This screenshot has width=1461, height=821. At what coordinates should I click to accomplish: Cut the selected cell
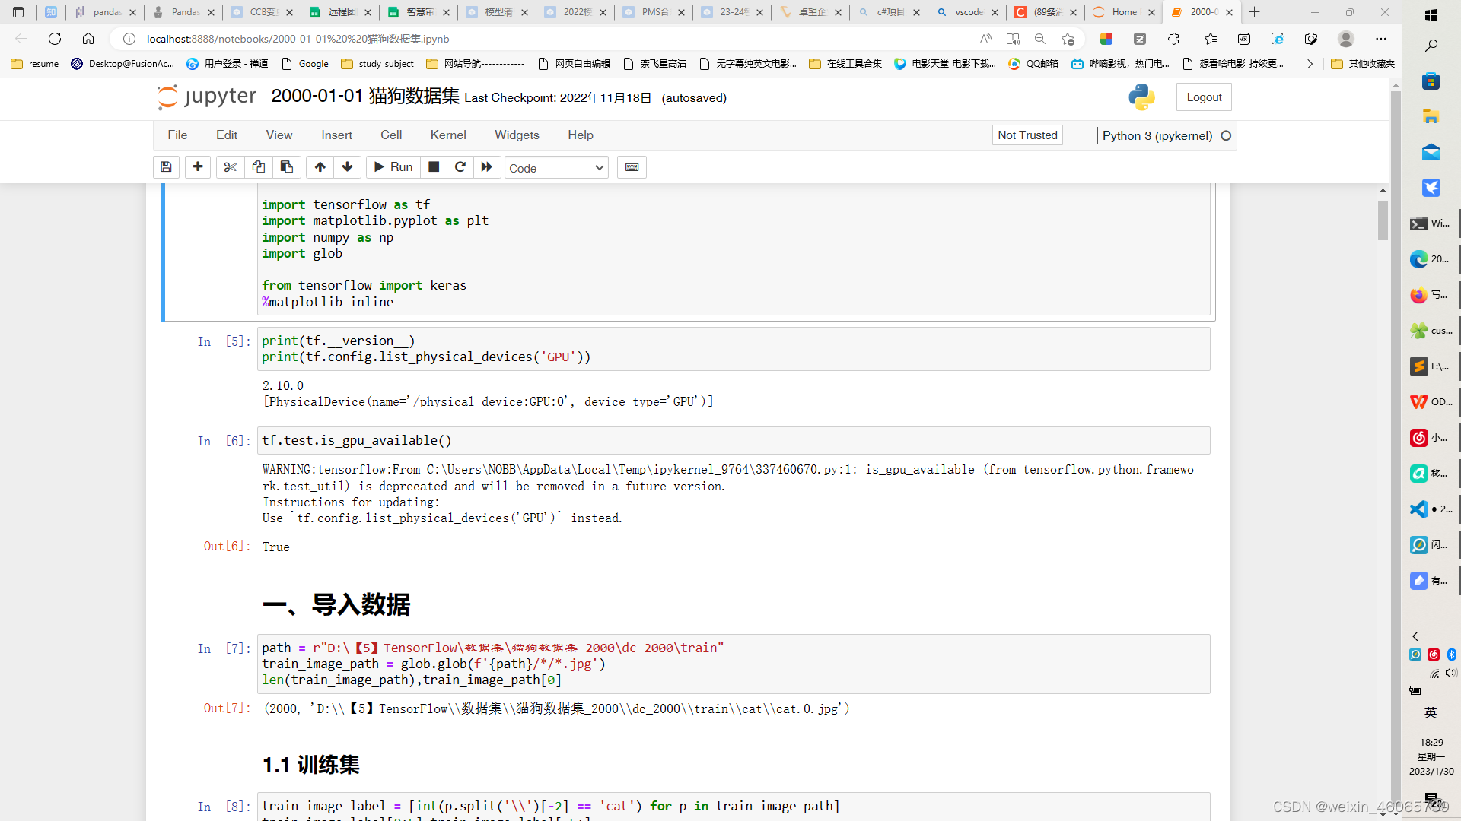coord(230,167)
